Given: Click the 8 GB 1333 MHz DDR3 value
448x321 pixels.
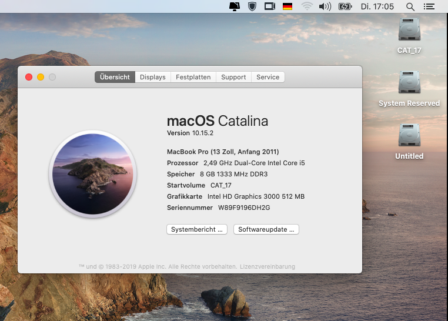Looking at the screenshot, I should pos(234,174).
